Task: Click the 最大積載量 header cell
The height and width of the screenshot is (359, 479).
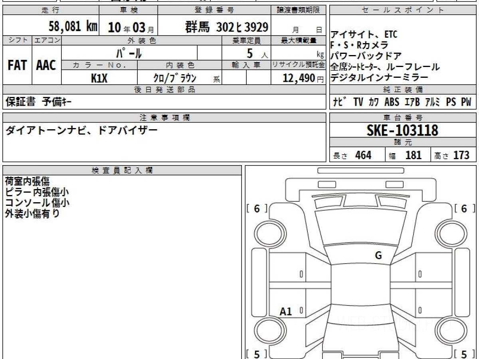Action: 299,40
